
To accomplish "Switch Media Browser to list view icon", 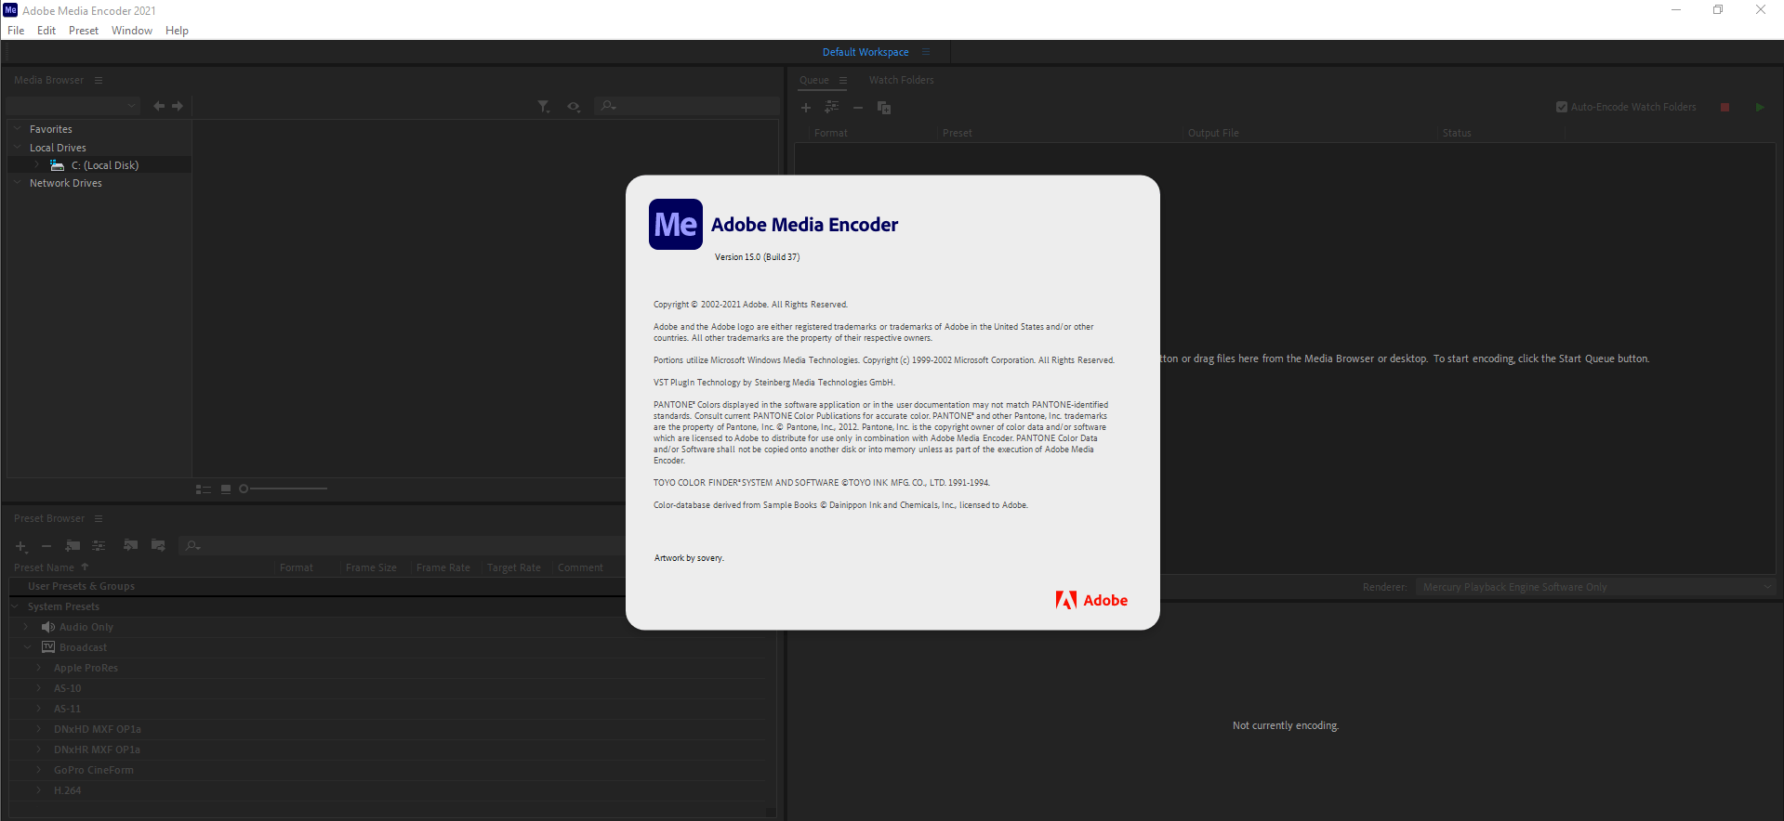I will 204,489.
